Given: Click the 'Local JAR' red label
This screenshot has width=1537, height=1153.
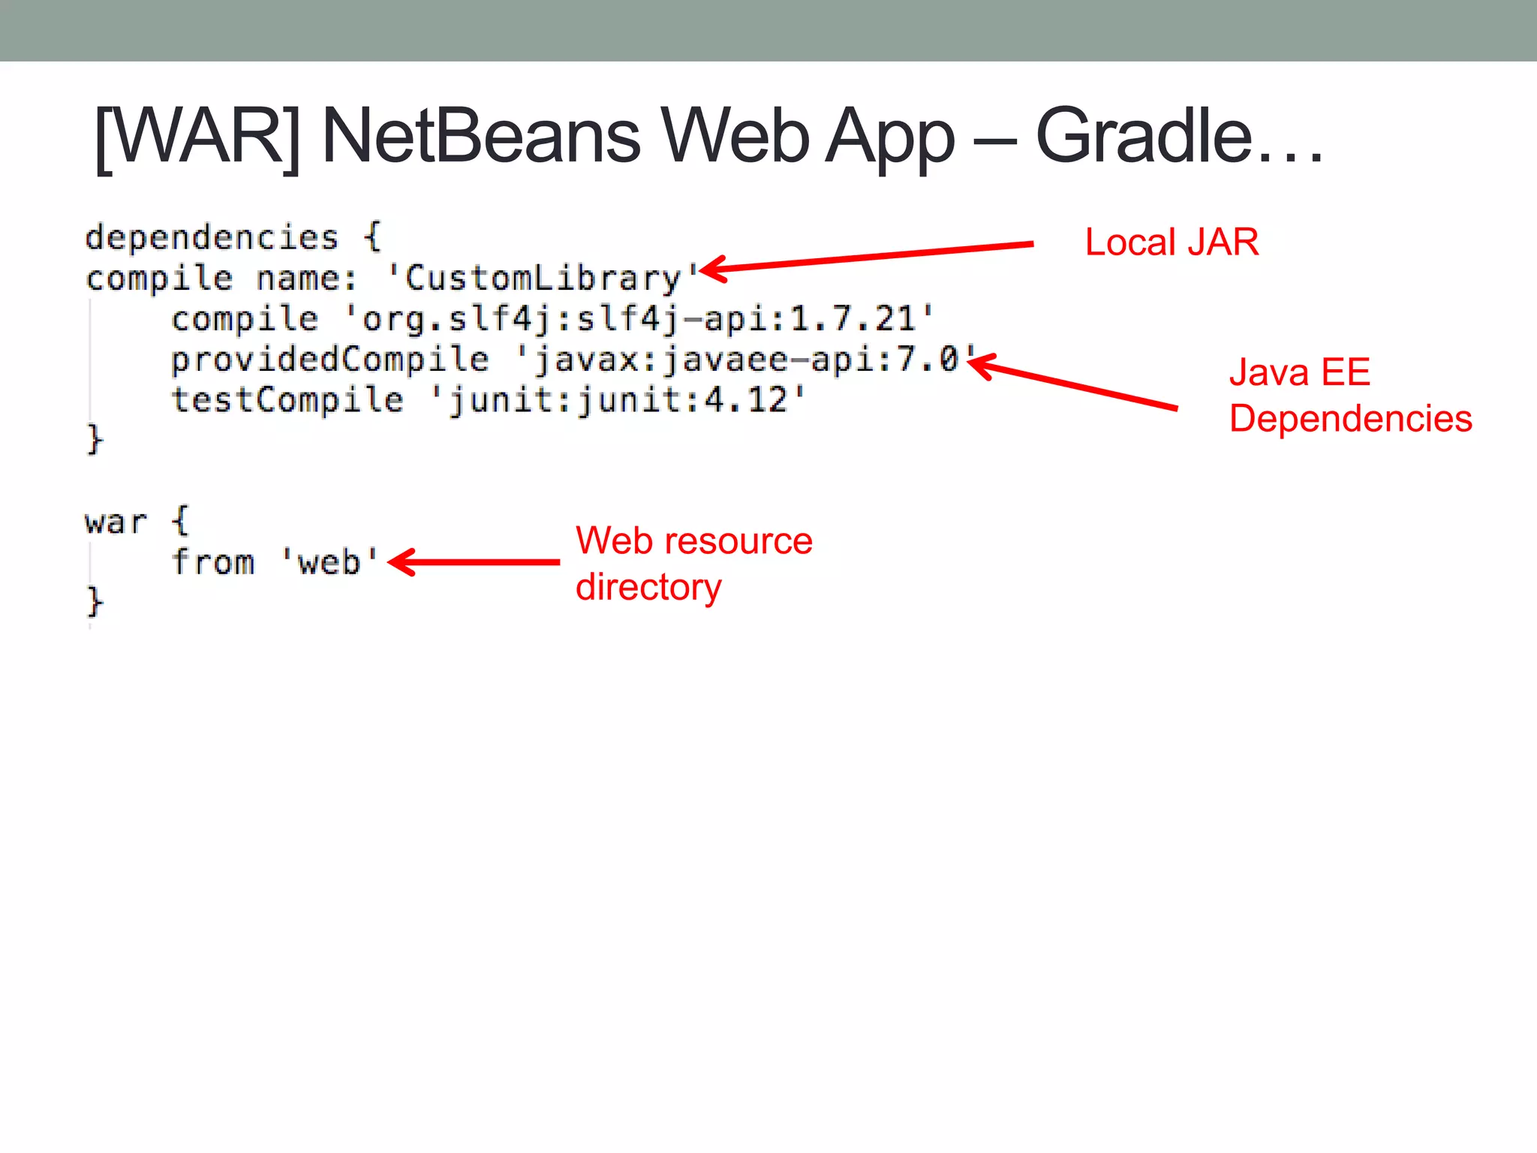Looking at the screenshot, I should [1172, 242].
